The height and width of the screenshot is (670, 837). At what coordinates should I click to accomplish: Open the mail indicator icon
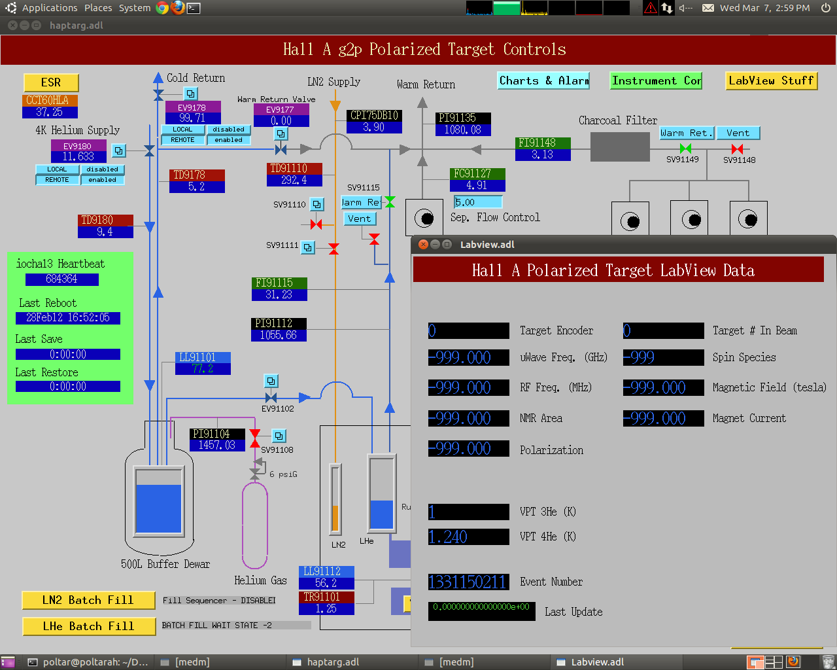coord(708,8)
